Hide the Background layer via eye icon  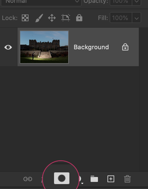(8, 47)
